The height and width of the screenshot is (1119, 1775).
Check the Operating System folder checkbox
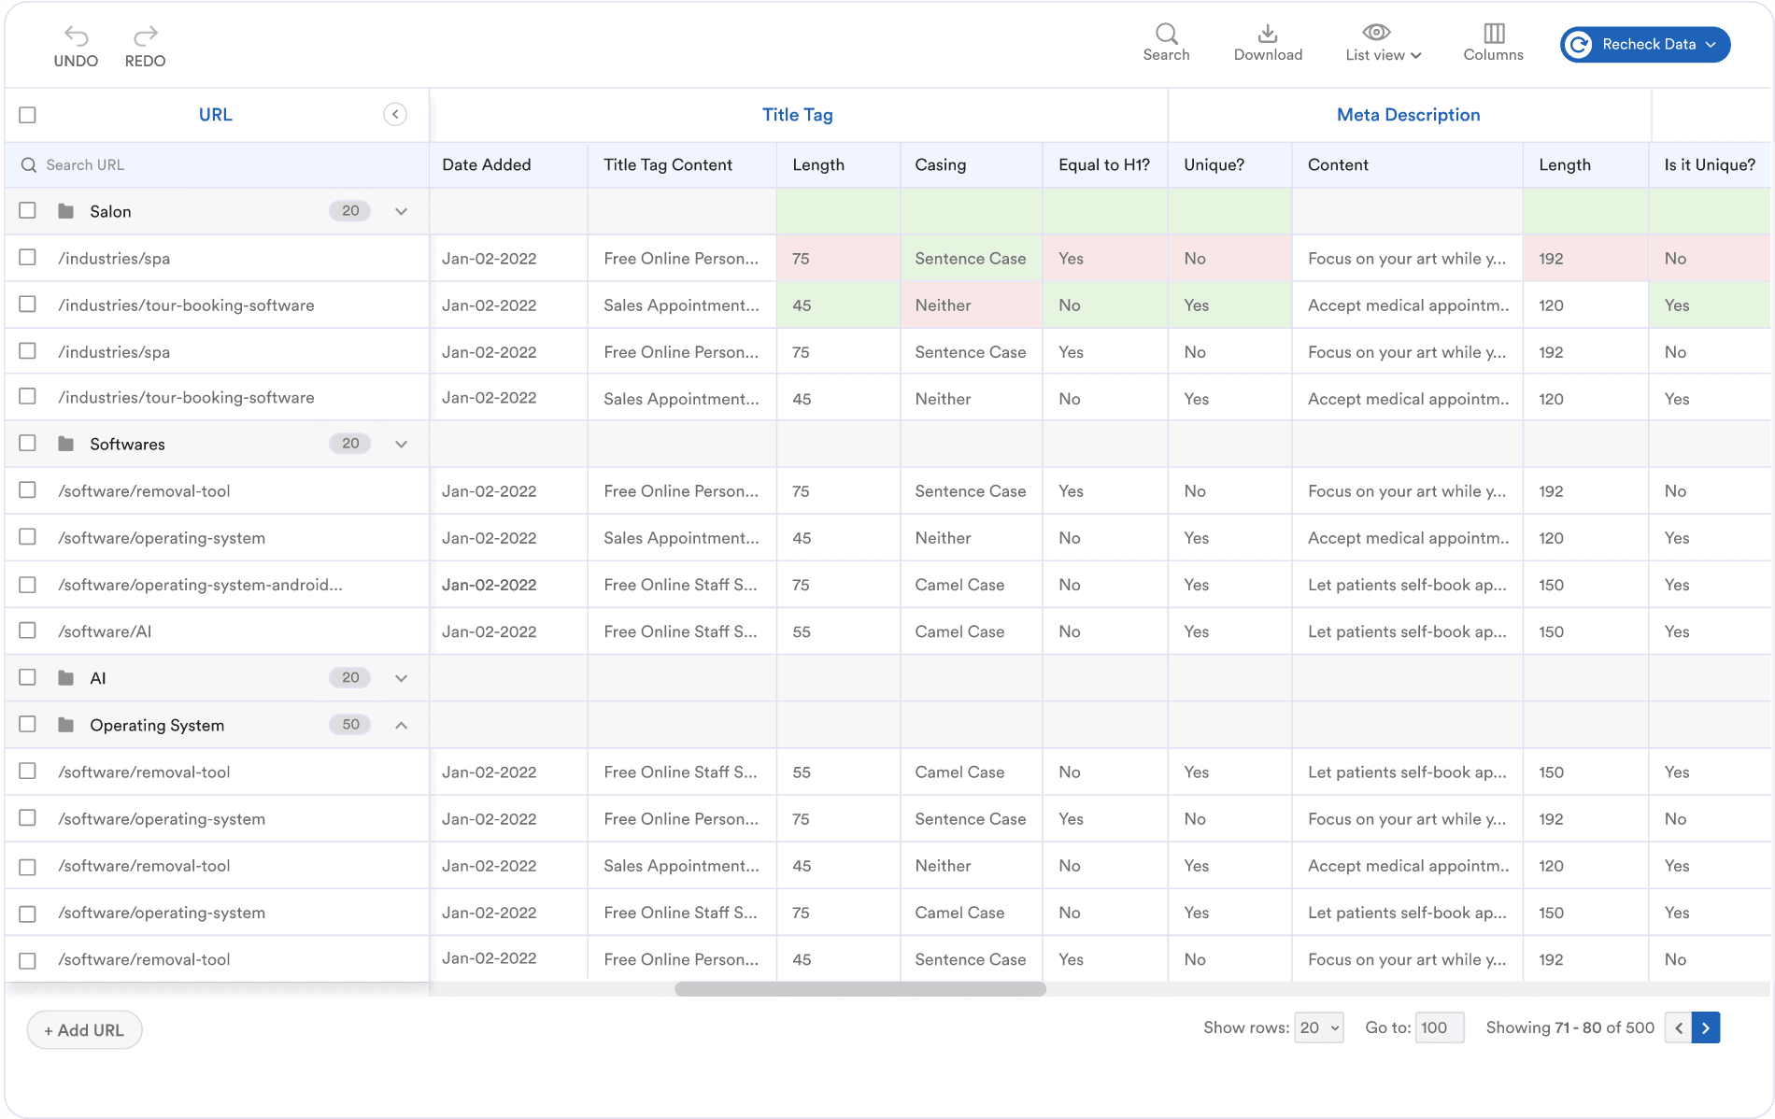click(x=28, y=724)
